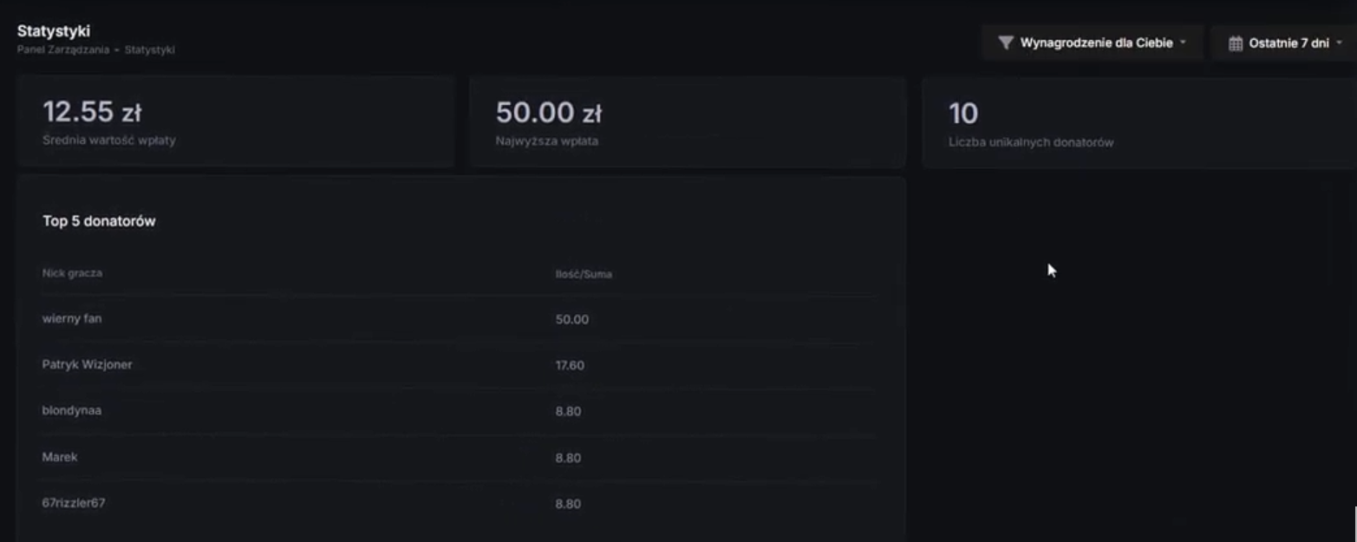Go to Panel Zarządzania breadcrumb
Screen dimensions: 1357x542
click(63, 50)
